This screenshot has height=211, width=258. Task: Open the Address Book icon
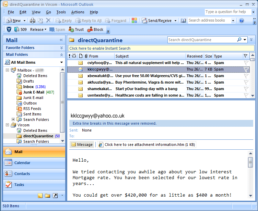[183, 21]
